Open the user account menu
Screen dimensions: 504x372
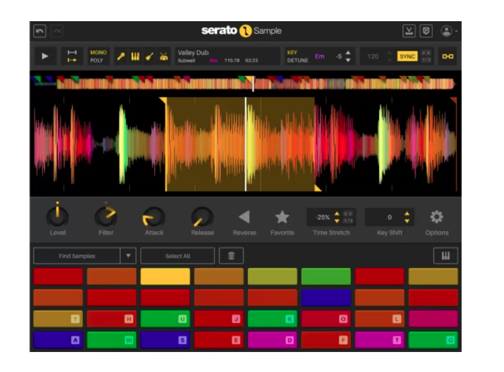448,31
